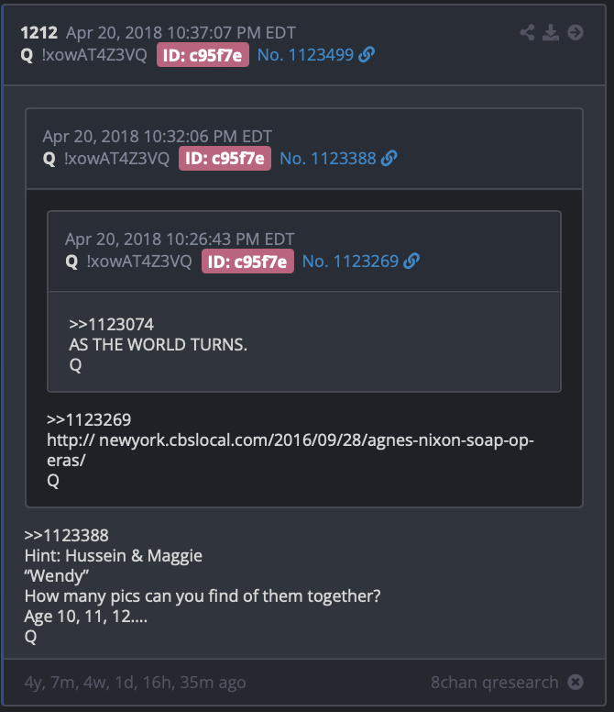
Task: Select the top ID: c95f7e badge
Action: tap(203, 55)
